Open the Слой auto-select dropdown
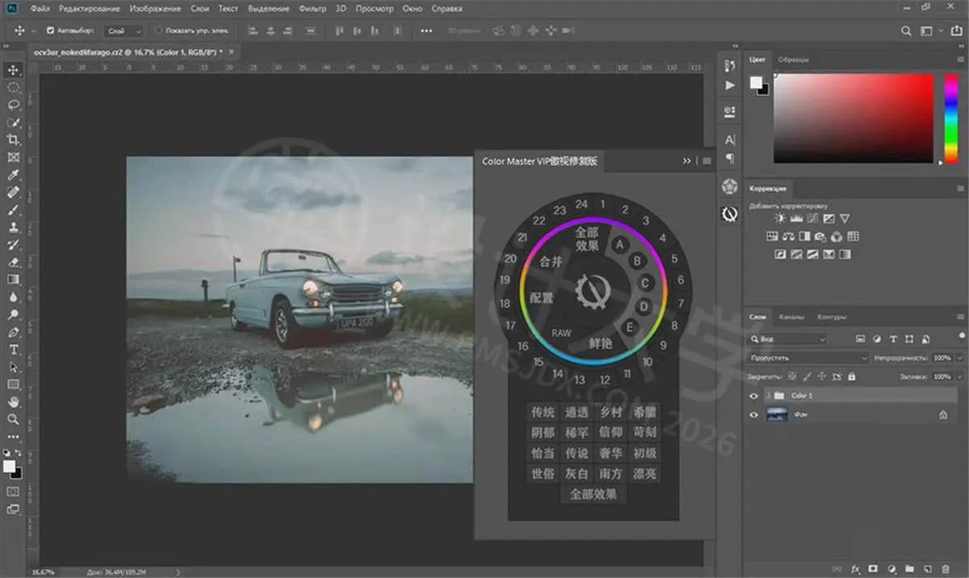 [x=124, y=31]
